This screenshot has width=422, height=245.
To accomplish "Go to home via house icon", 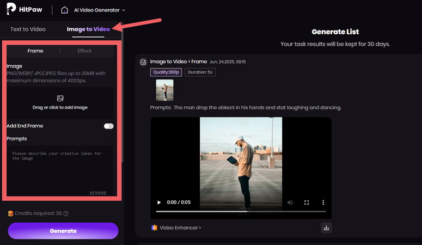I will [x=64, y=10].
